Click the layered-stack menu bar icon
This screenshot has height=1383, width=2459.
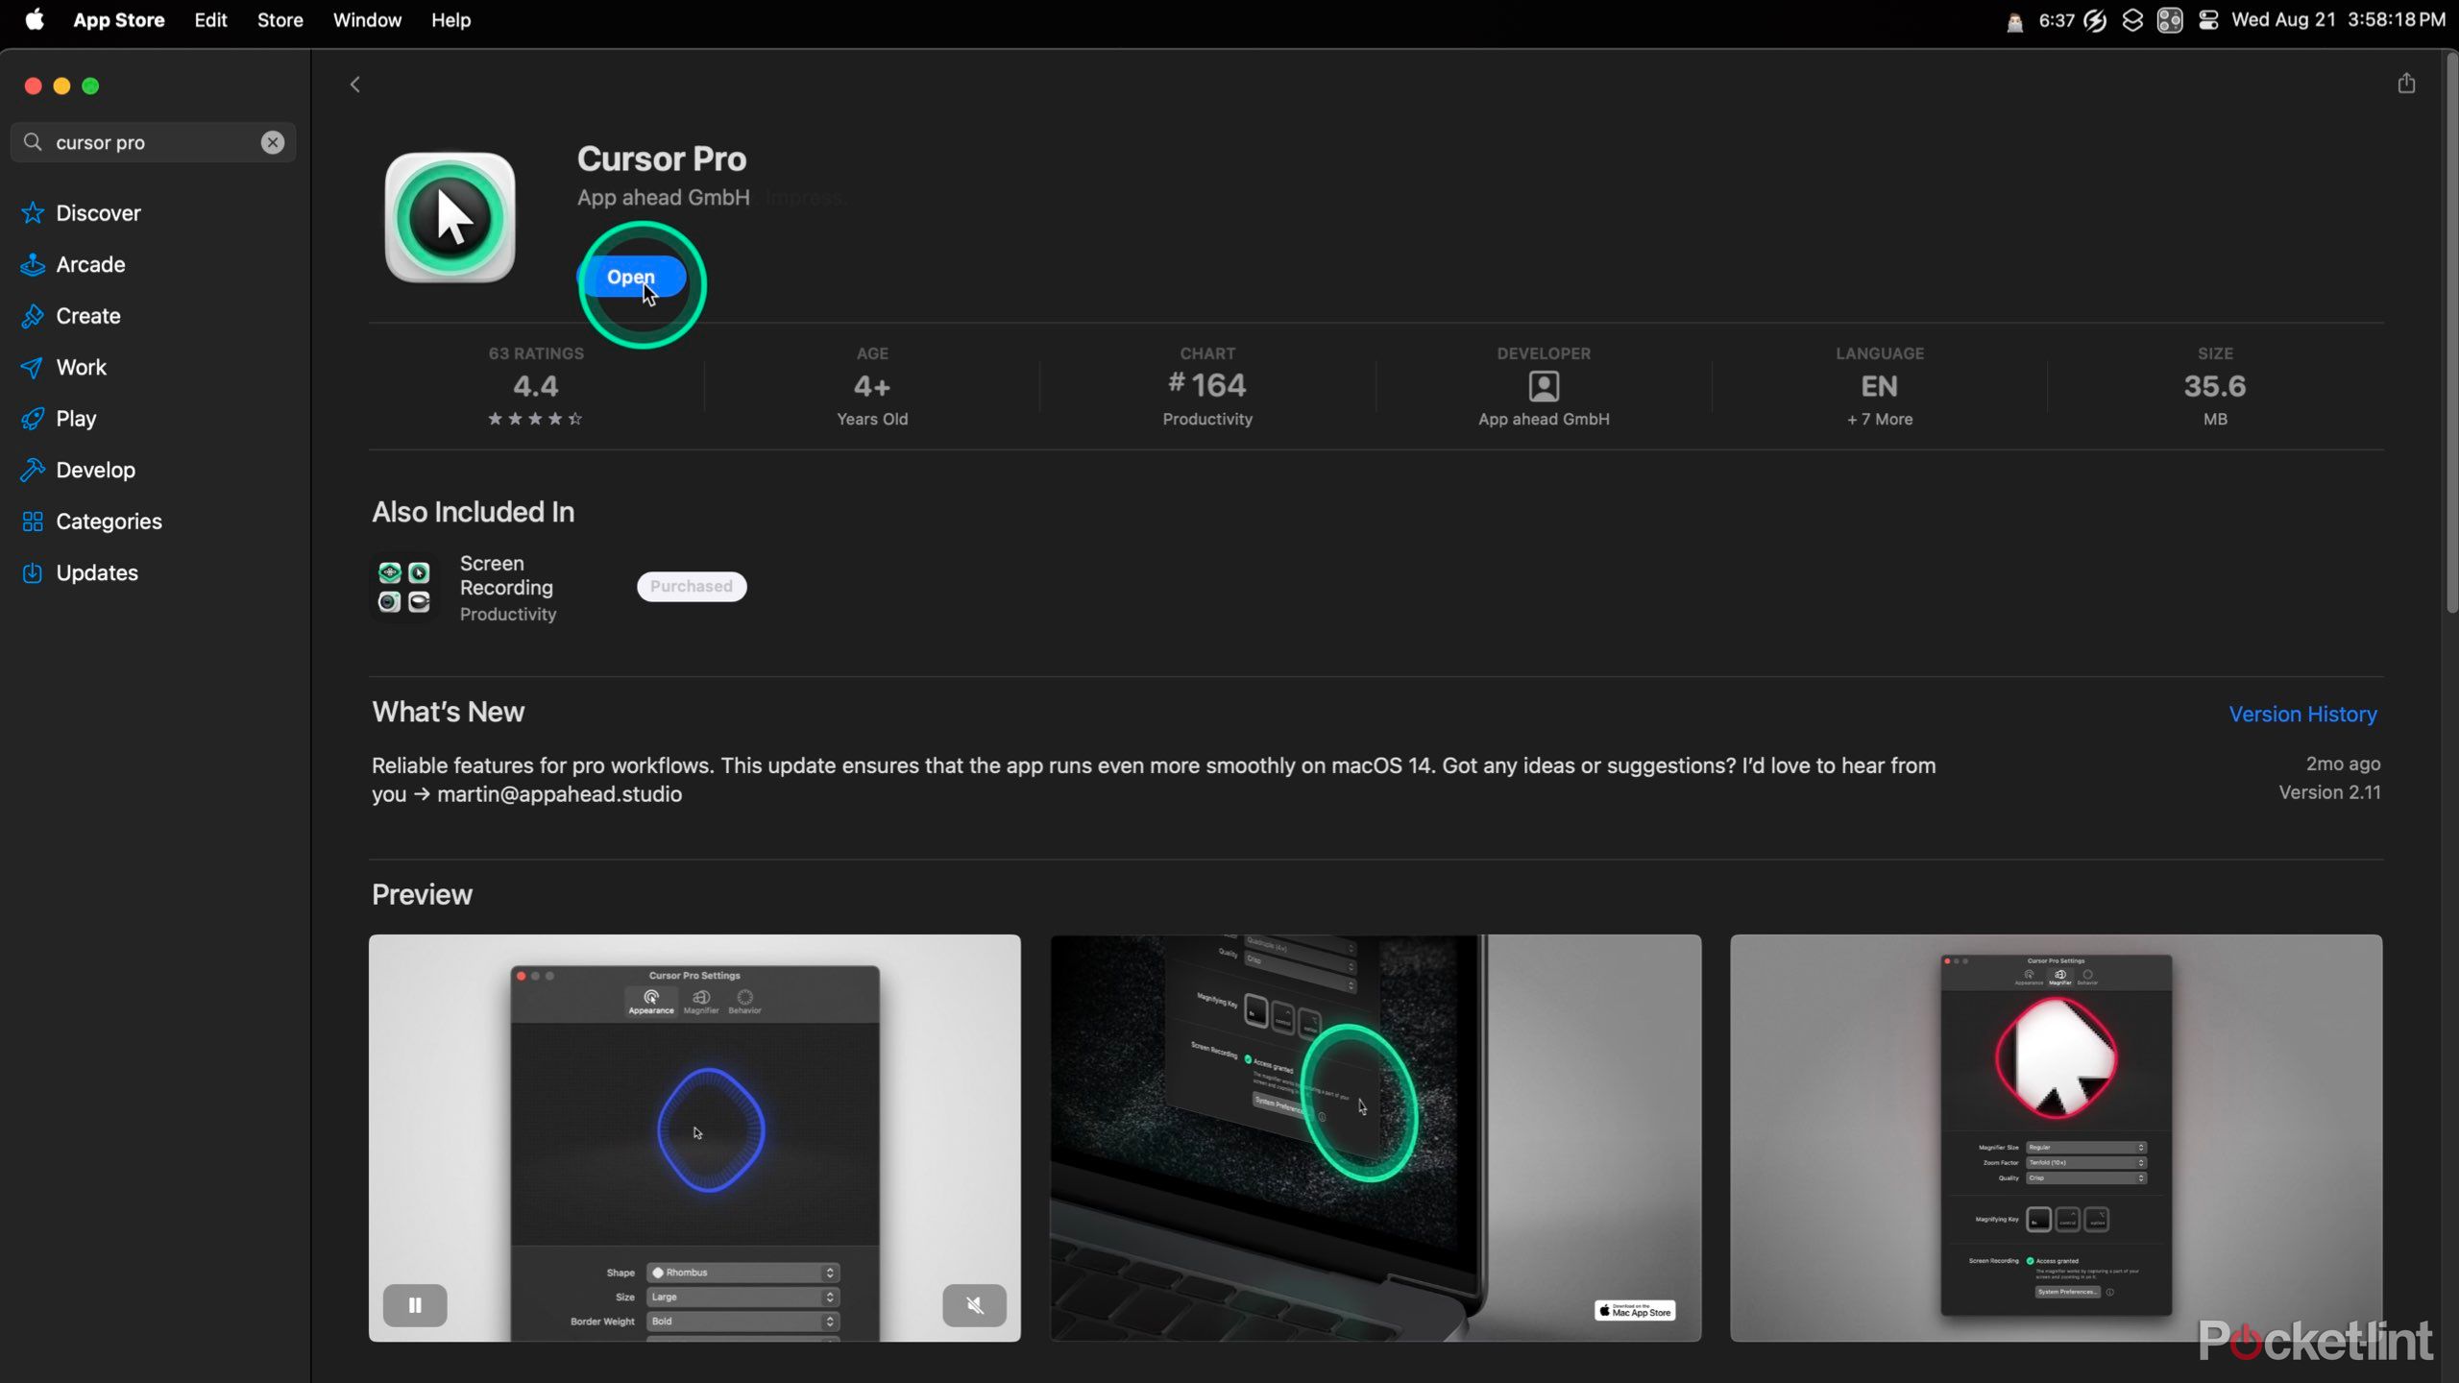[2132, 20]
